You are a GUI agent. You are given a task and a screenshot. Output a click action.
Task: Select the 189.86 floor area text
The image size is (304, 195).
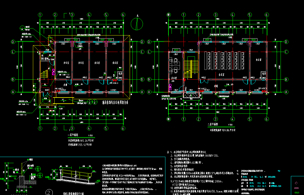[x=223, y=130]
